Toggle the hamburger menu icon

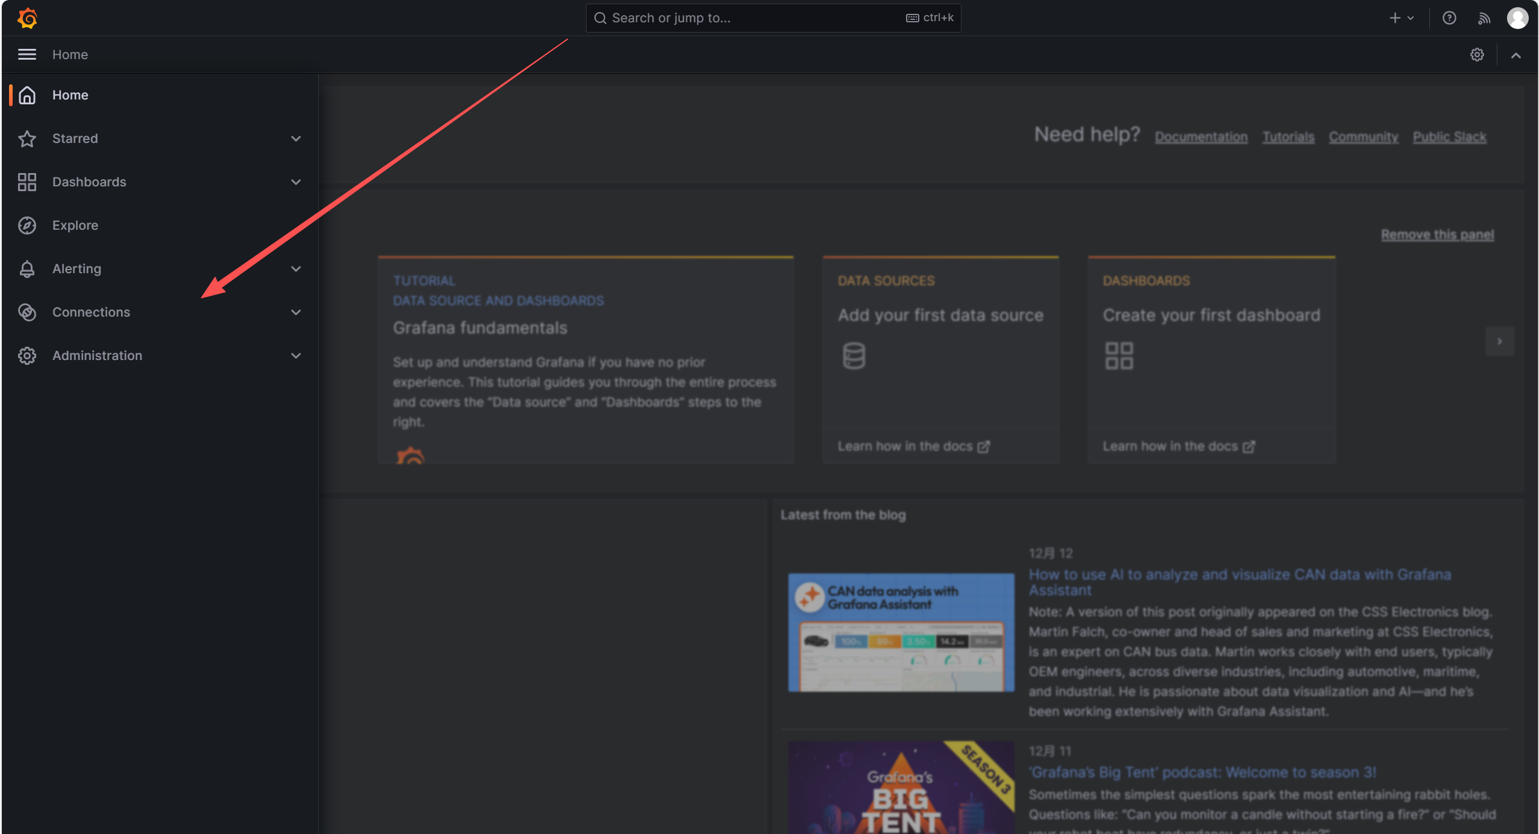coord(27,54)
